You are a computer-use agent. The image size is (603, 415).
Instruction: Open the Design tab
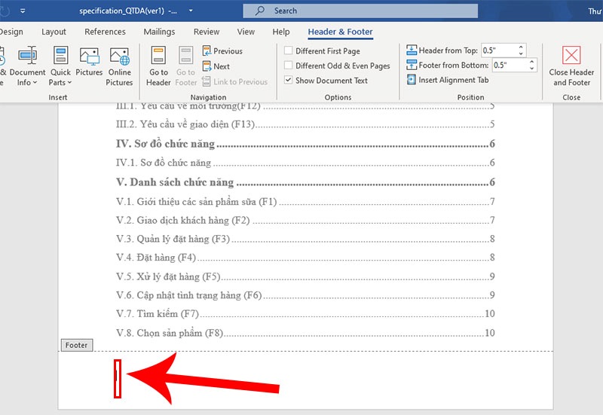(x=11, y=32)
